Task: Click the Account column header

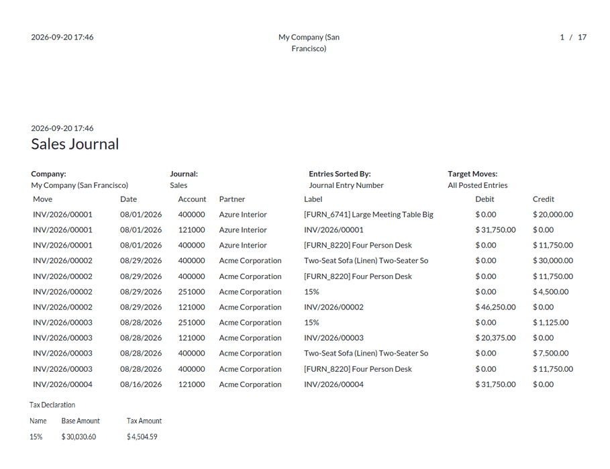Action: (x=192, y=199)
